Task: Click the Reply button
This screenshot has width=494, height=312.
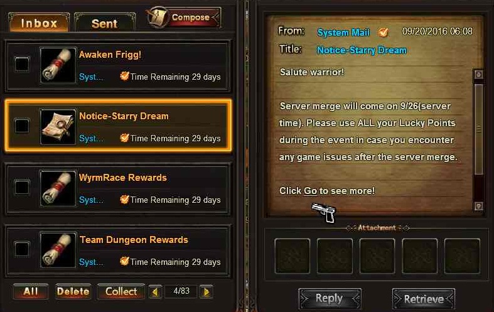Action: click(x=330, y=298)
